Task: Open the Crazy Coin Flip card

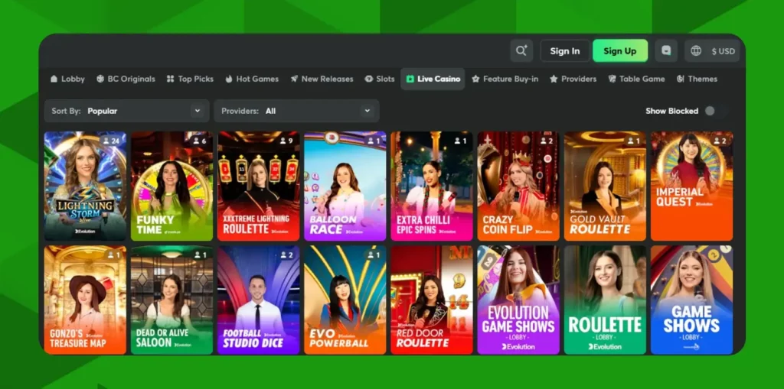Action: [x=518, y=186]
